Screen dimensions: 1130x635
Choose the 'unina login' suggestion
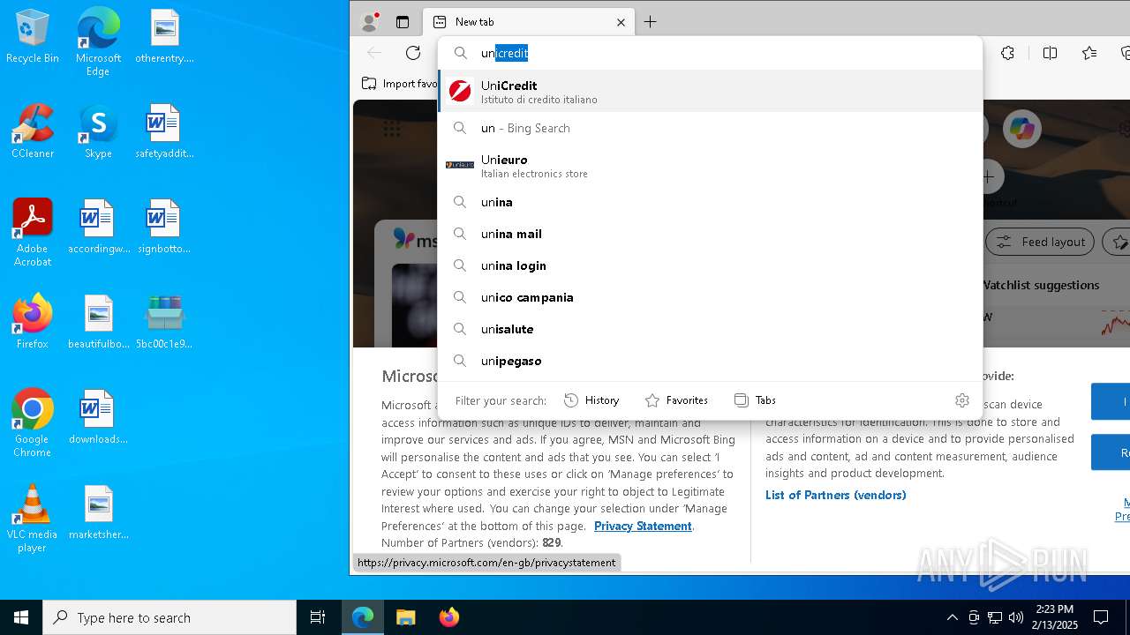tap(711, 266)
